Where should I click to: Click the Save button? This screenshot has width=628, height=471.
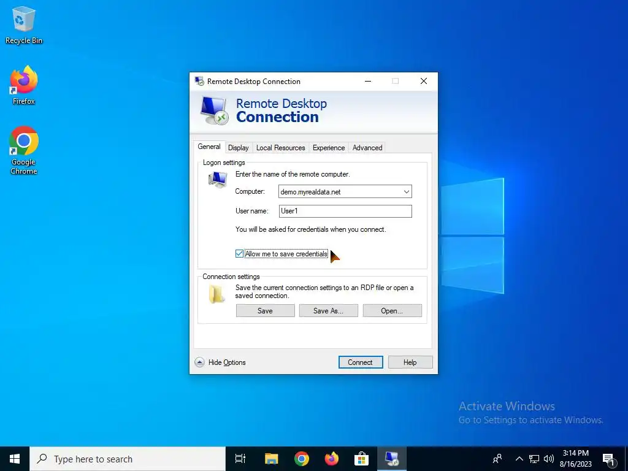[265, 311]
